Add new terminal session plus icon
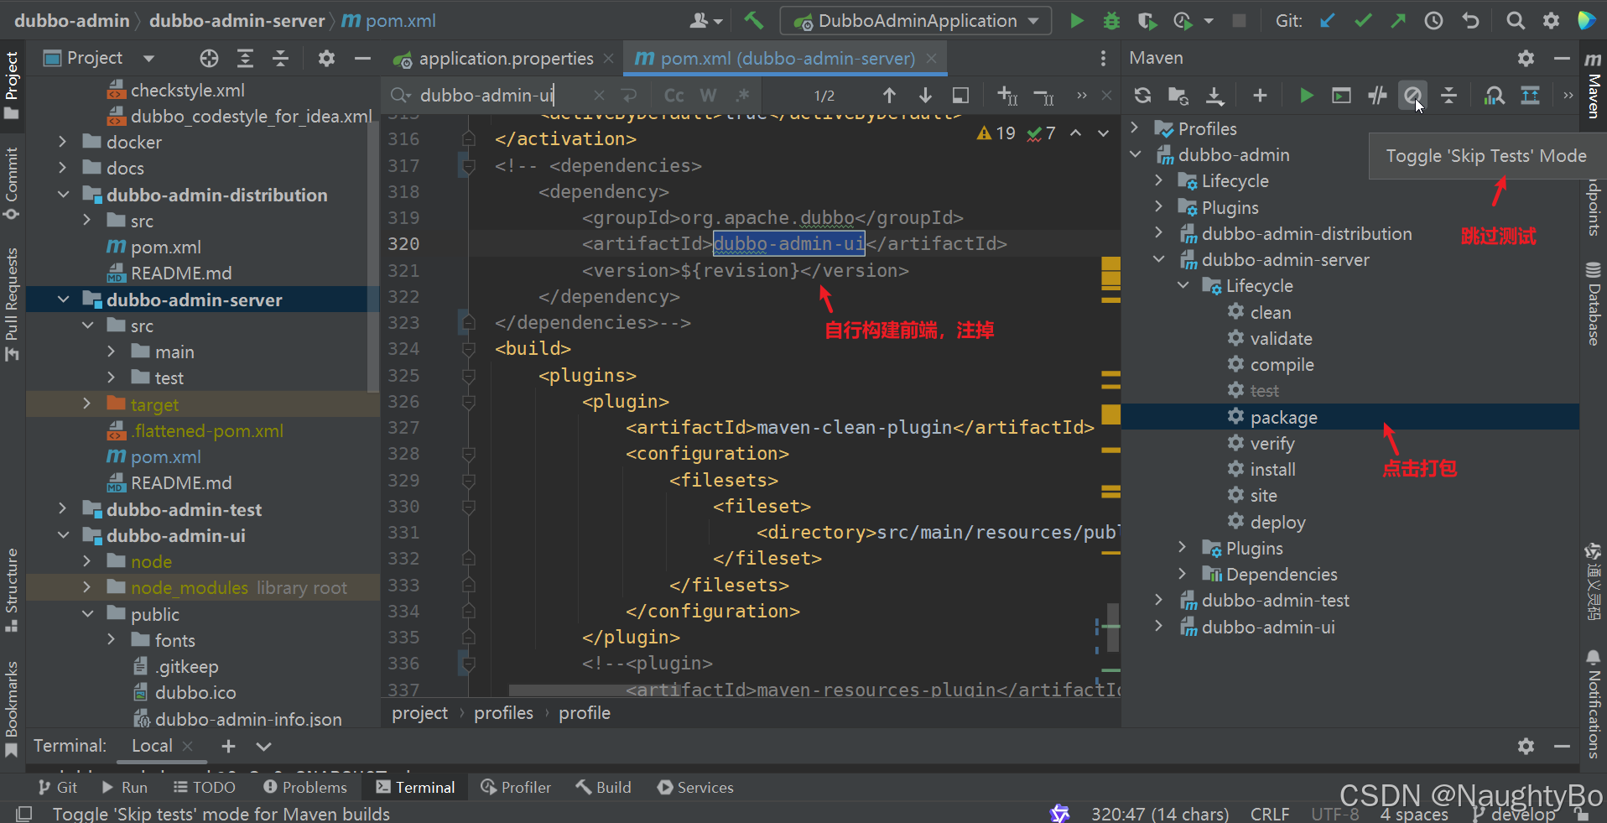 pos(228,746)
